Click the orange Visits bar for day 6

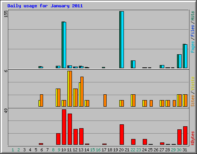pyautogui.click(x=42, y=100)
